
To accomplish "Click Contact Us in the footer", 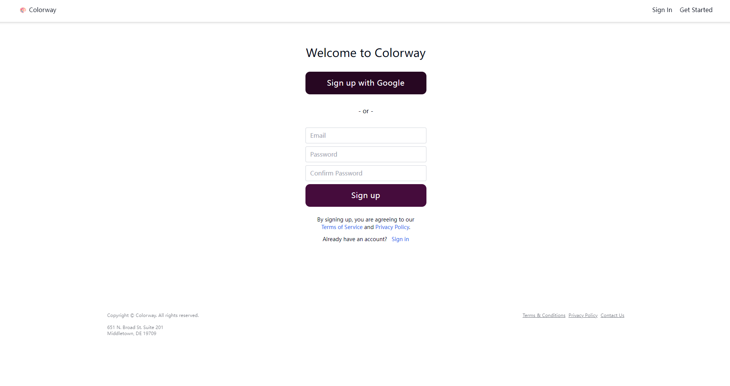I will (x=612, y=315).
